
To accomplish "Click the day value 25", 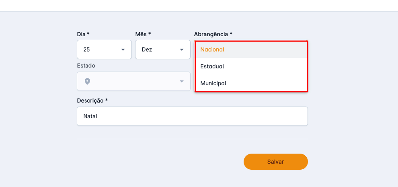I will (86, 50).
